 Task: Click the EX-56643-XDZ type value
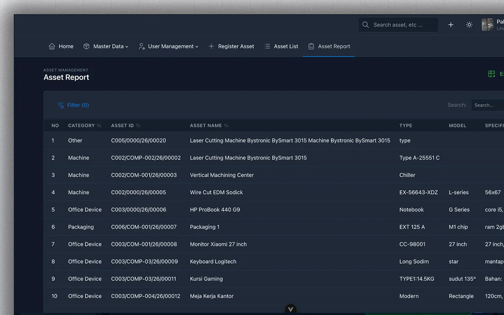click(x=419, y=192)
